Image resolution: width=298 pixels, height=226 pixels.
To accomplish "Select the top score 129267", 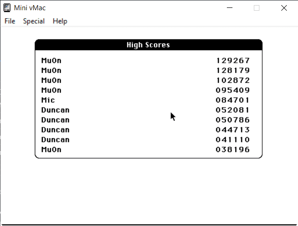I will pyautogui.click(x=233, y=60).
